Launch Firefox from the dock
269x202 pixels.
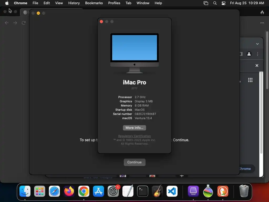(69, 191)
